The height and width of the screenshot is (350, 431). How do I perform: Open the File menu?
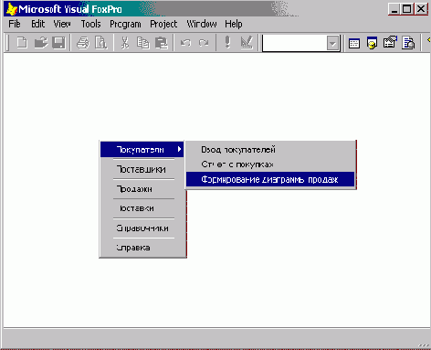pyautogui.click(x=15, y=24)
